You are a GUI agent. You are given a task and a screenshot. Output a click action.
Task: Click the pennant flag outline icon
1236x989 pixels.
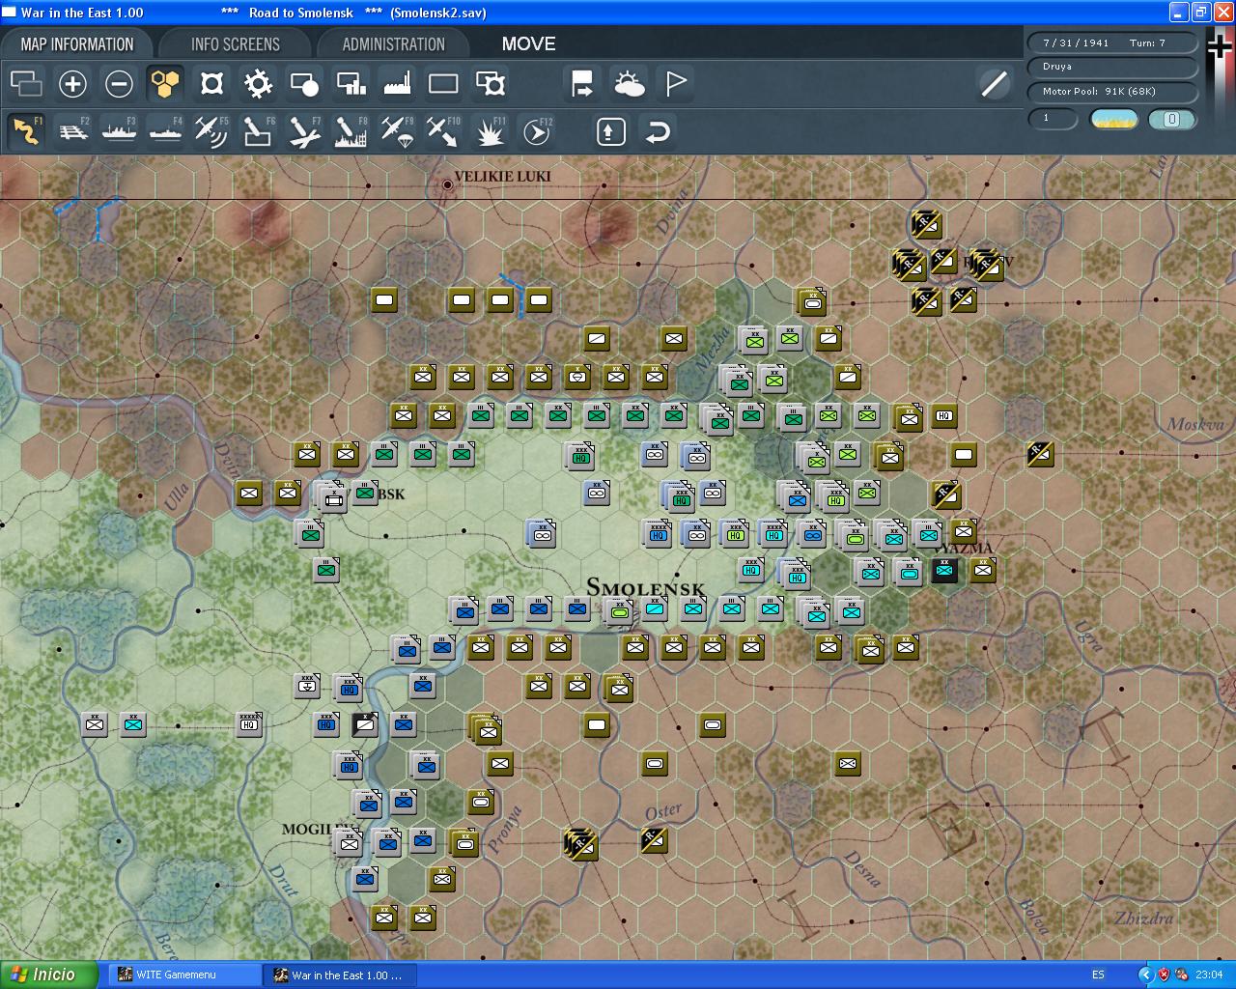tap(675, 84)
